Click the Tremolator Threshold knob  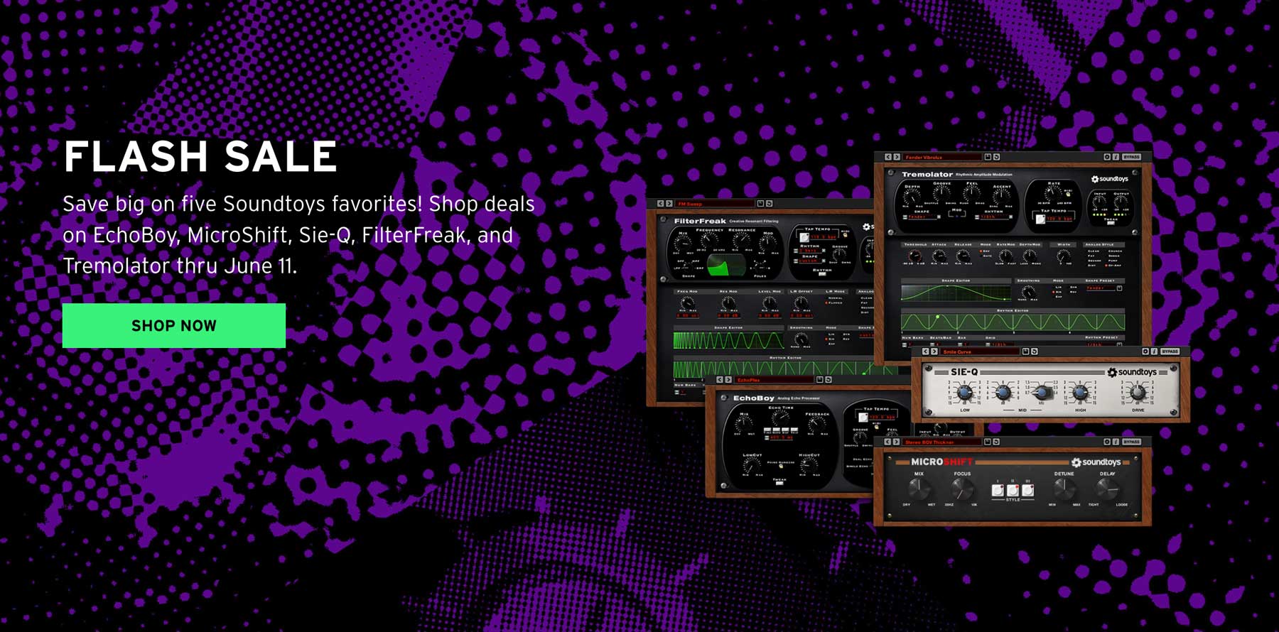pyautogui.click(x=914, y=256)
